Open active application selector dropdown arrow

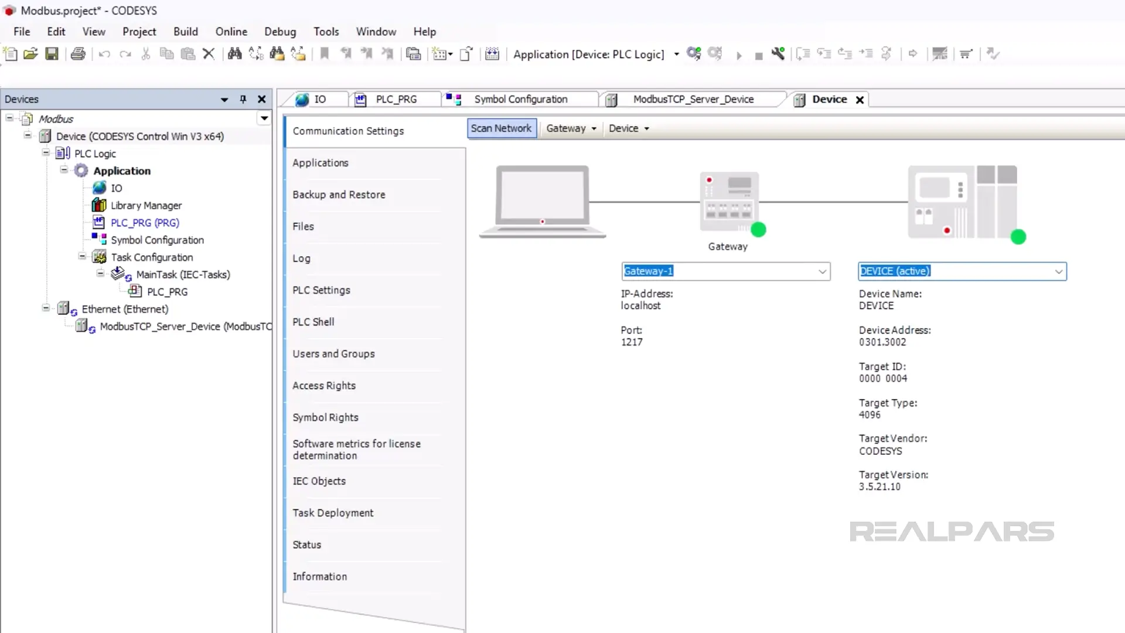point(676,54)
